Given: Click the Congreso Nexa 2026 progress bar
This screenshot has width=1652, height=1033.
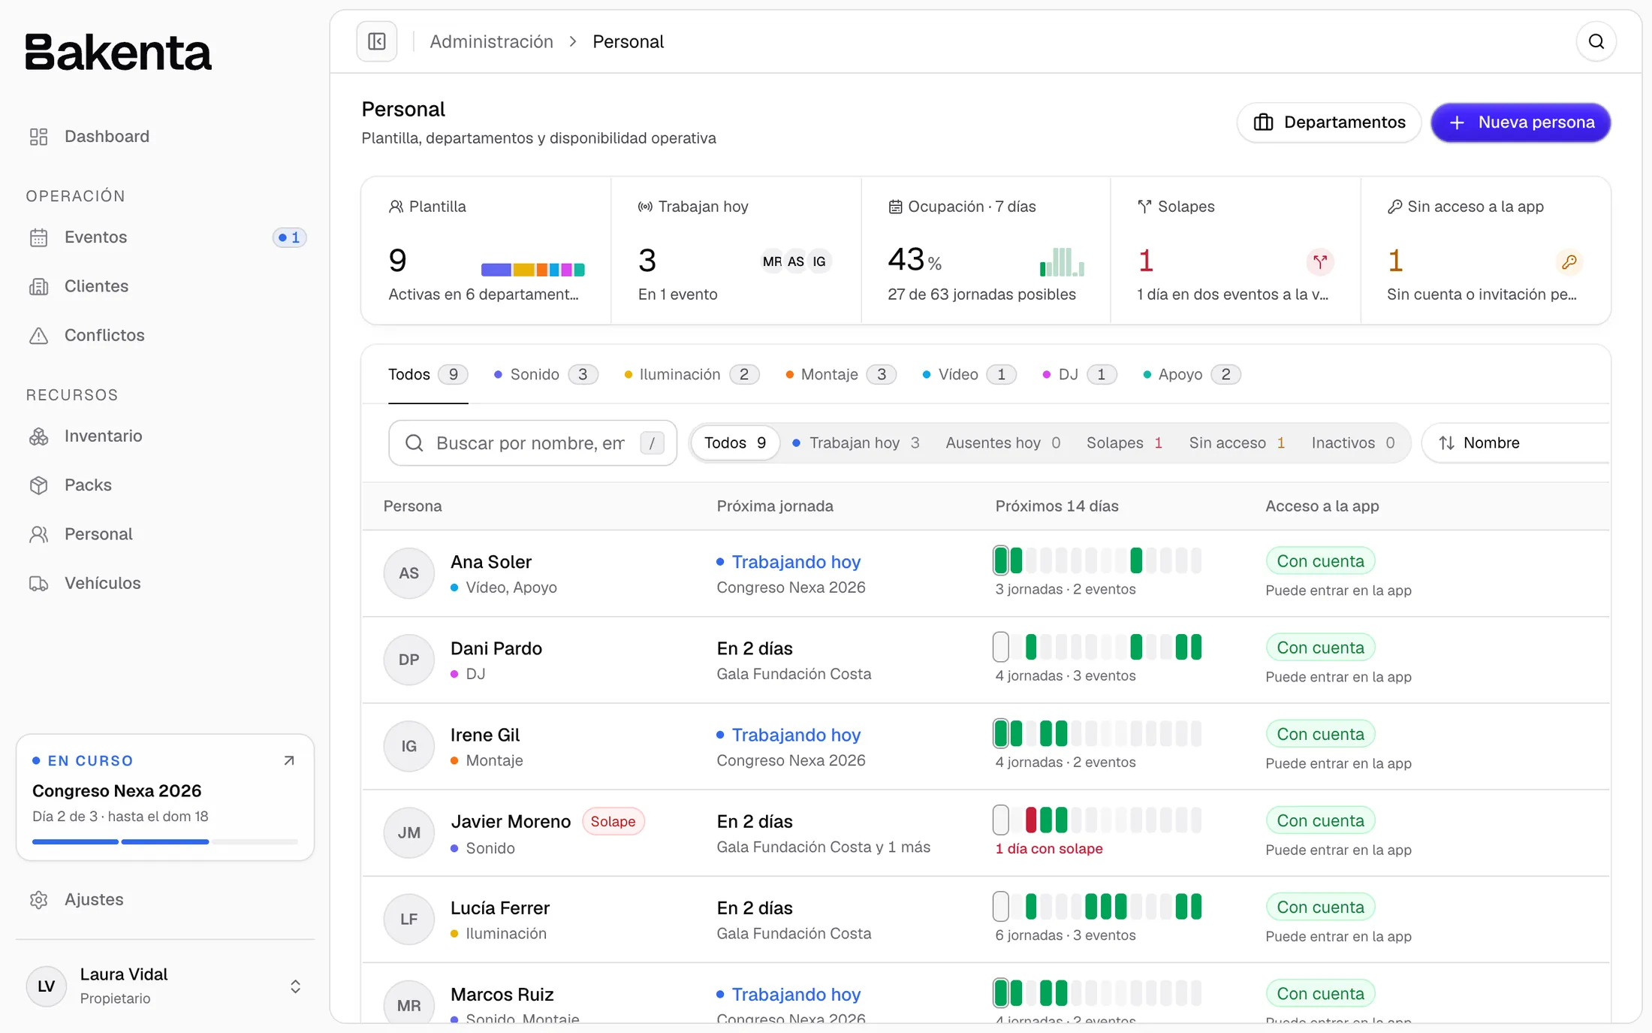Looking at the screenshot, I should click(x=165, y=841).
